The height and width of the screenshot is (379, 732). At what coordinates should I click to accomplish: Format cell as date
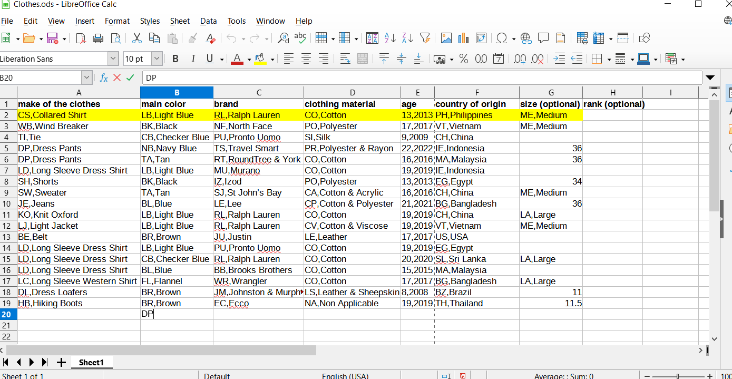pyautogui.click(x=499, y=59)
